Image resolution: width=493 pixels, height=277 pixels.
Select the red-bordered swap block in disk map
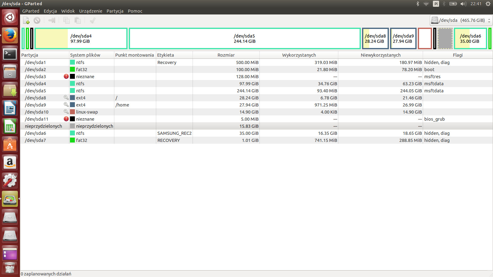tap(425, 38)
